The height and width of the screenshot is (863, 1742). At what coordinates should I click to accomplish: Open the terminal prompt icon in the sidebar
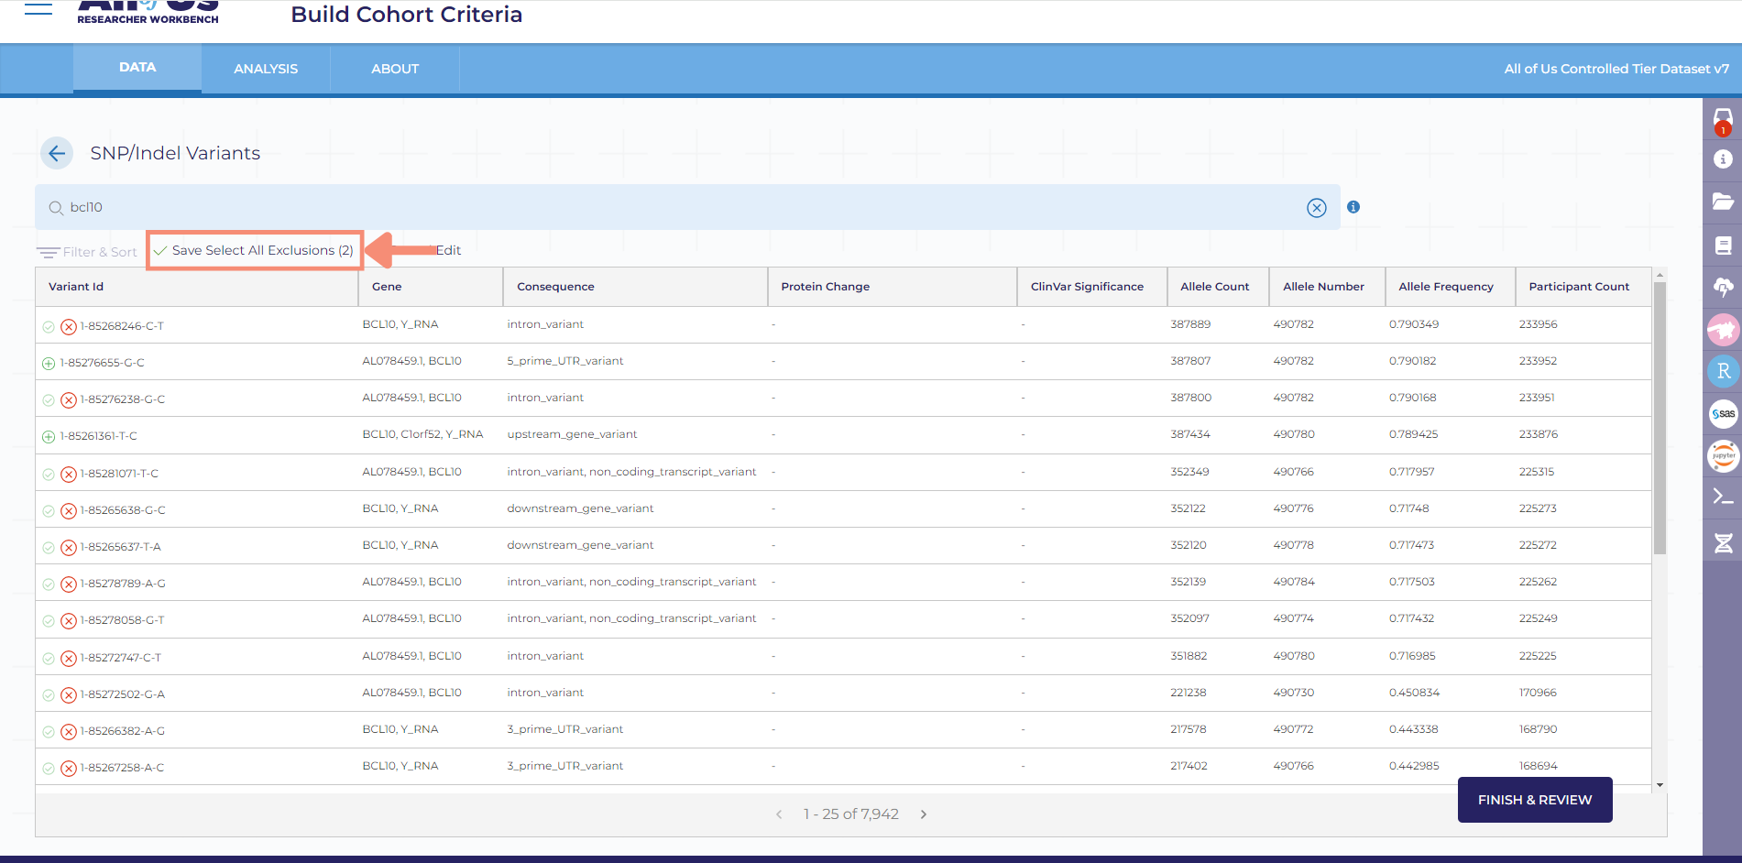pos(1723,497)
